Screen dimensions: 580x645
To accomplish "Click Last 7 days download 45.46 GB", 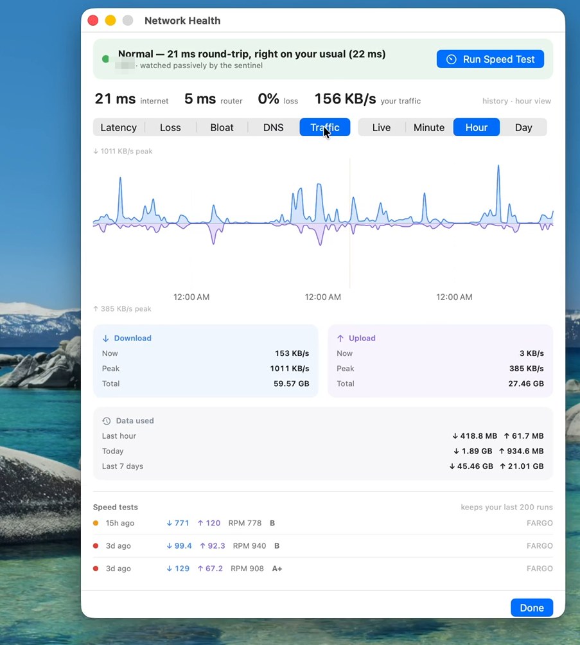I will (471, 466).
